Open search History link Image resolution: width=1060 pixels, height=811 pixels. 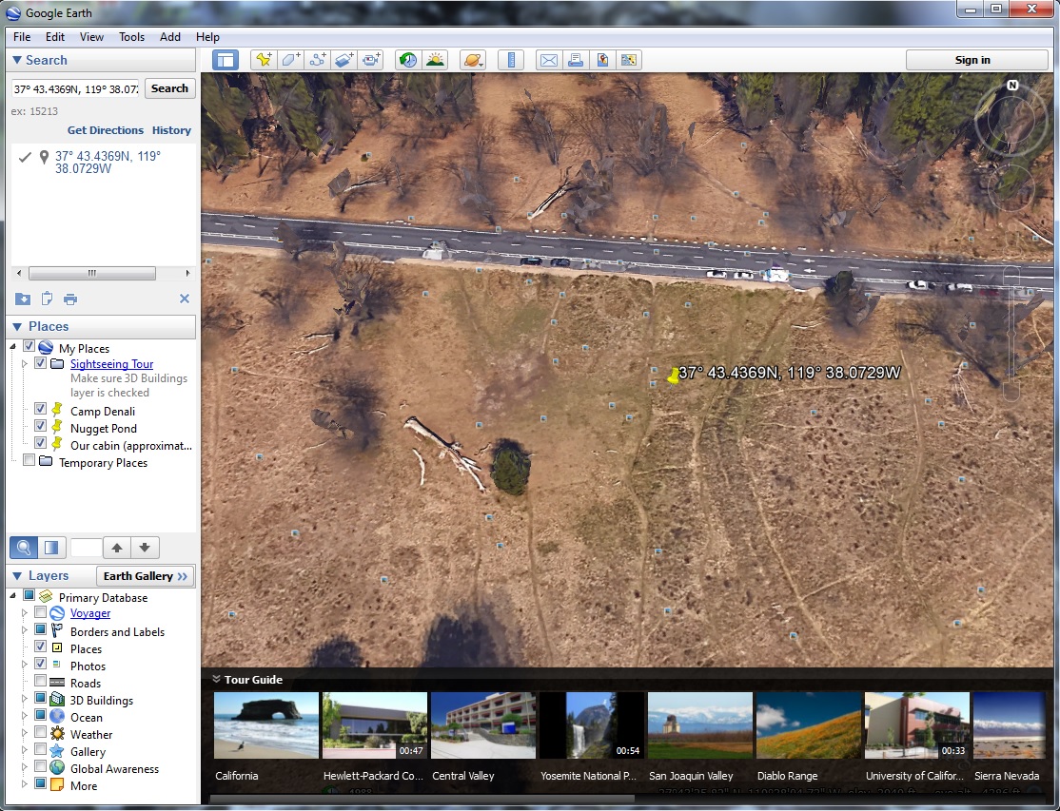click(171, 130)
